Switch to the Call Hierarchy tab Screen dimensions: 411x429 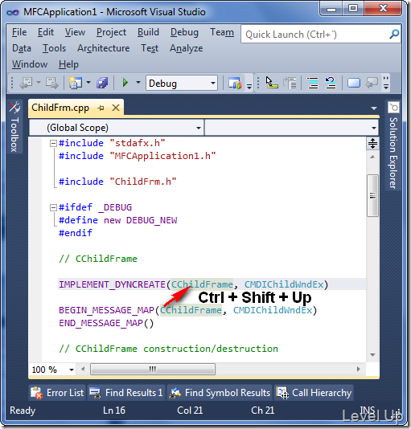click(314, 393)
